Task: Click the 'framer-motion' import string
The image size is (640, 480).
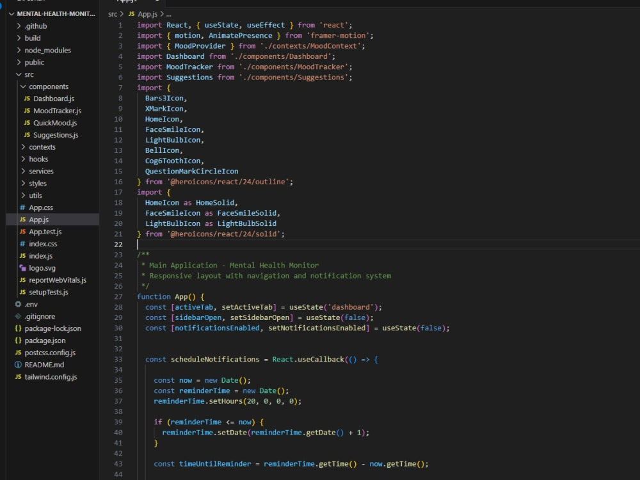Action: [x=337, y=35]
